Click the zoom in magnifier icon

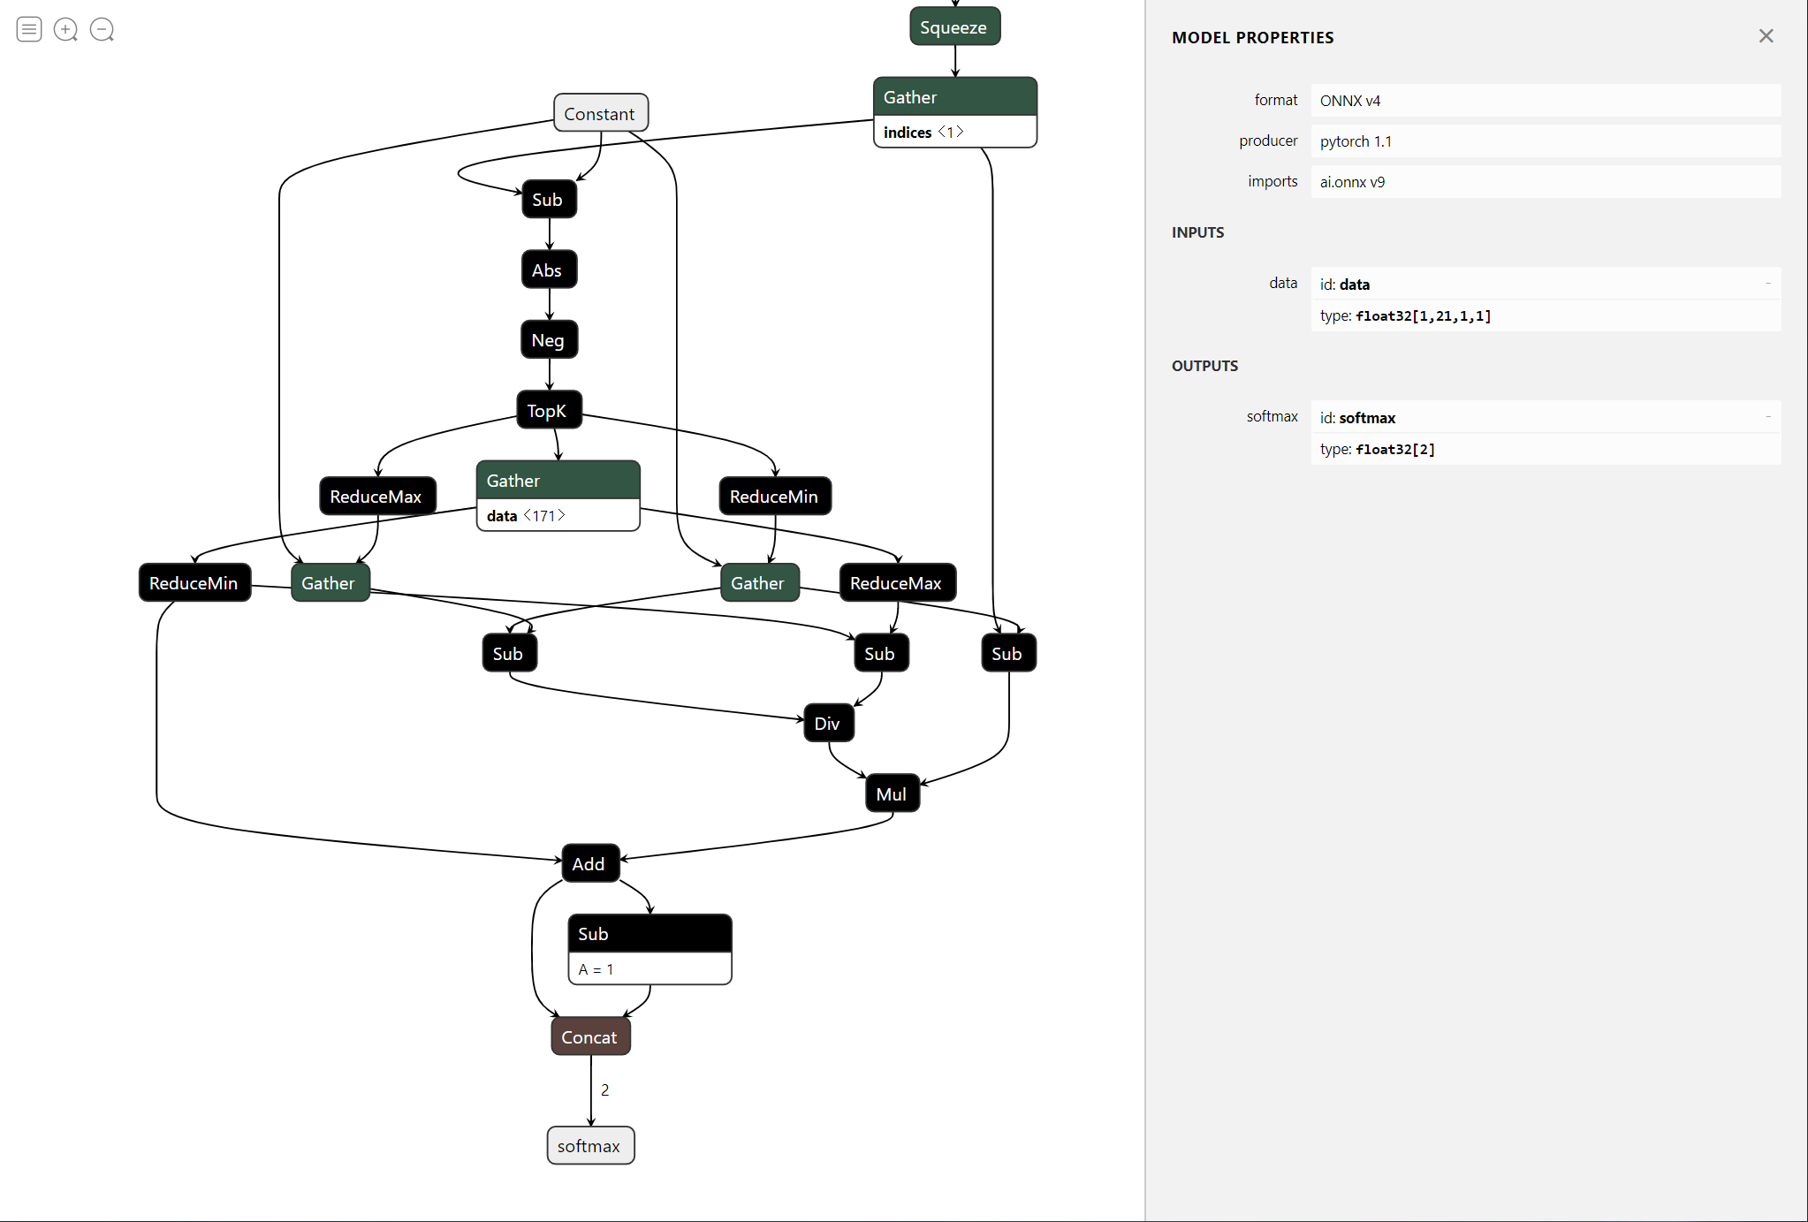(x=65, y=29)
